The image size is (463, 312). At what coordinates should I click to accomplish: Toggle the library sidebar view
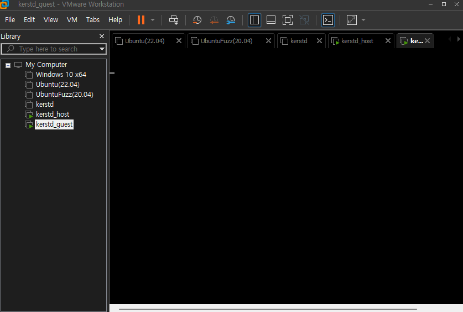[x=254, y=20]
